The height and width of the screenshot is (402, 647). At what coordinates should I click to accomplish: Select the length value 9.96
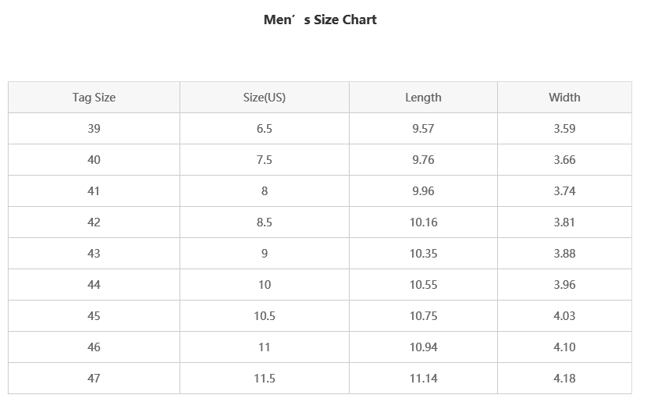pyautogui.click(x=423, y=191)
